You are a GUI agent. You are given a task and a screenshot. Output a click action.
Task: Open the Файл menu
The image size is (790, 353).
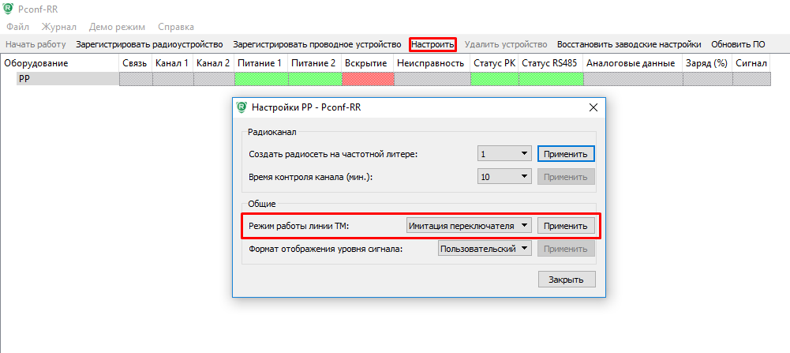(17, 27)
